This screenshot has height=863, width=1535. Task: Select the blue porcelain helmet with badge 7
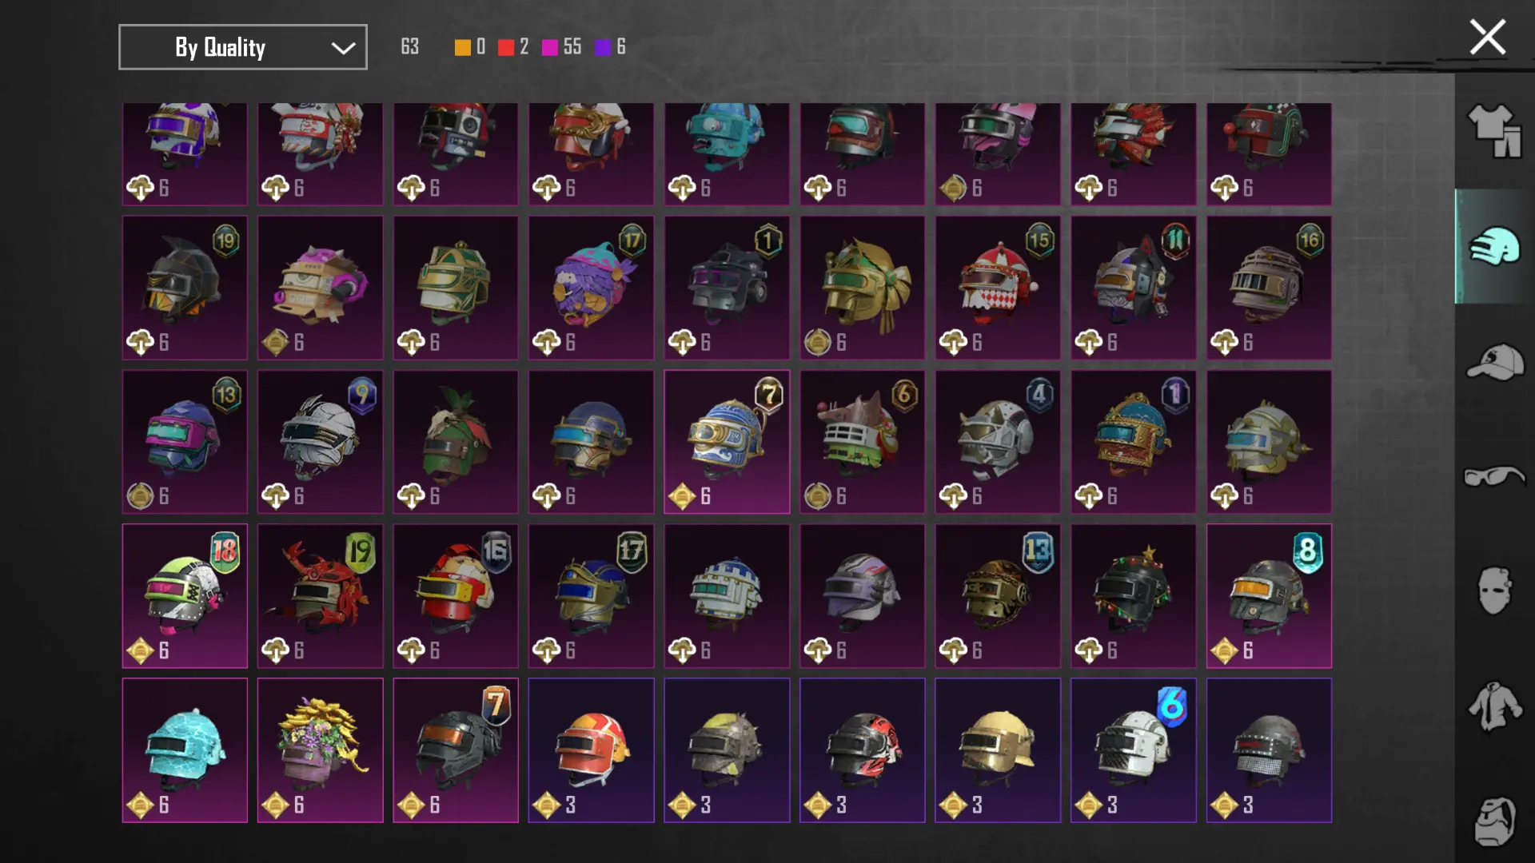[x=727, y=442]
